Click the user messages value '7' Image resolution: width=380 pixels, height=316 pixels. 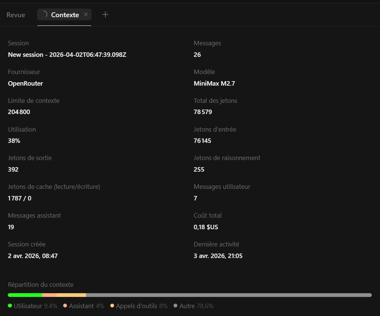click(x=195, y=198)
